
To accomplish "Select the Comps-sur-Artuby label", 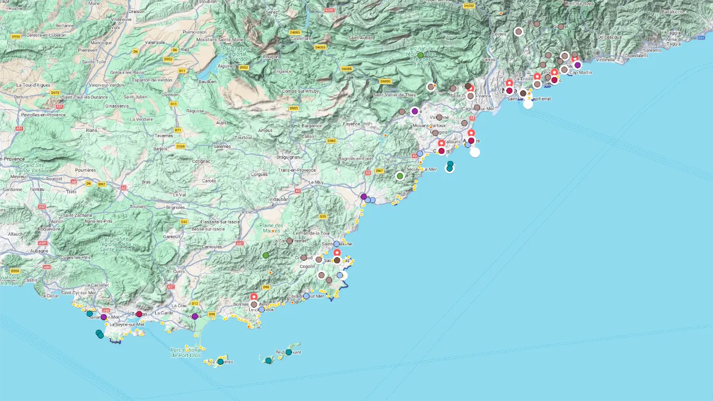I will click(x=301, y=90).
